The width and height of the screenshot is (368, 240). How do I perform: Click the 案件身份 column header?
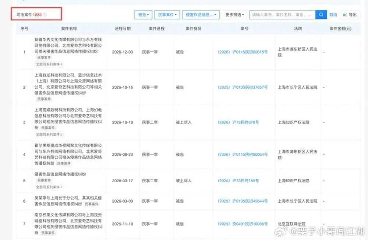tap(193, 29)
